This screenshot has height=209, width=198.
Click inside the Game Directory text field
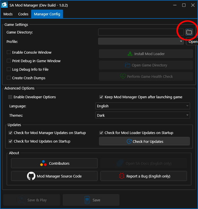pos(141,32)
